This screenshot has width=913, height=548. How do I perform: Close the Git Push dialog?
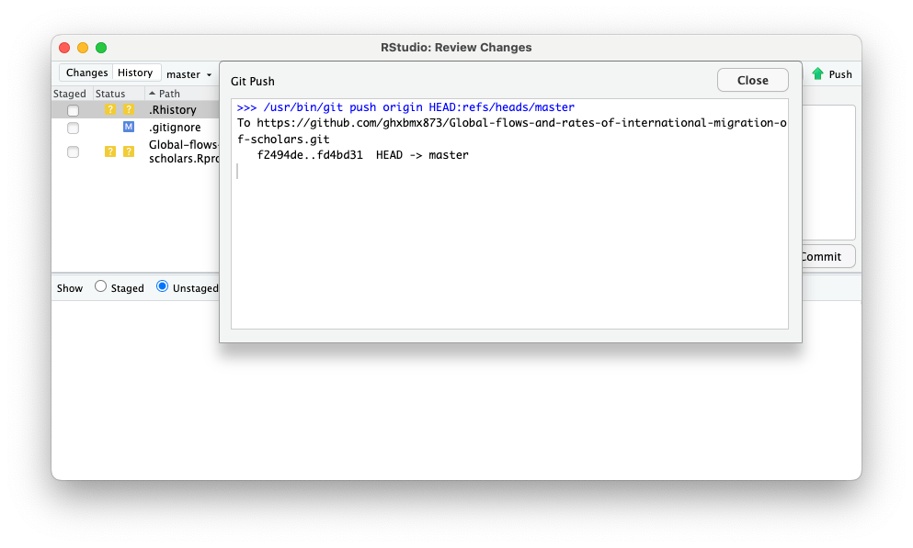pyautogui.click(x=752, y=80)
